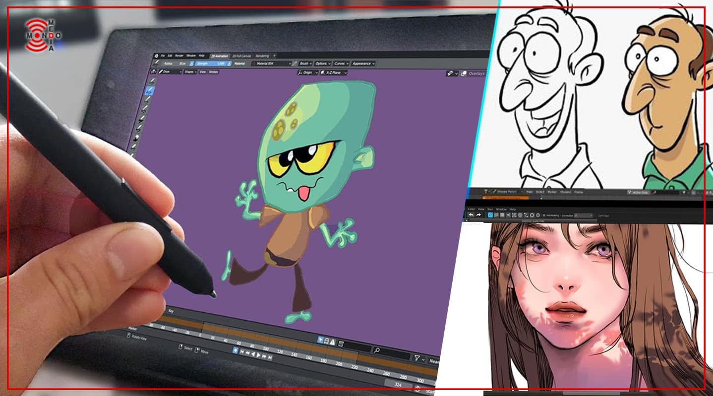
Task: Click the search magnifier icon in the timeline
Action: pyautogui.click(x=377, y=350)
